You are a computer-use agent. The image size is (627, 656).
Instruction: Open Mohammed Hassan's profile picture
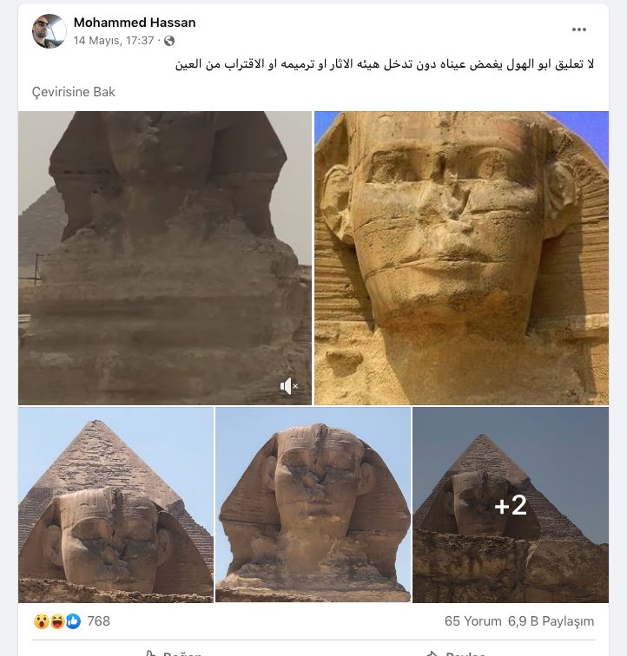pos(49,31)
